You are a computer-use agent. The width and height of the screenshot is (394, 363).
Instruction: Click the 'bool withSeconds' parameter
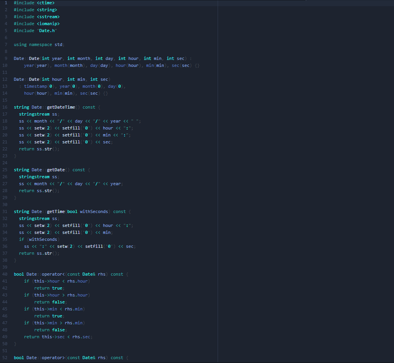(88, 212)
